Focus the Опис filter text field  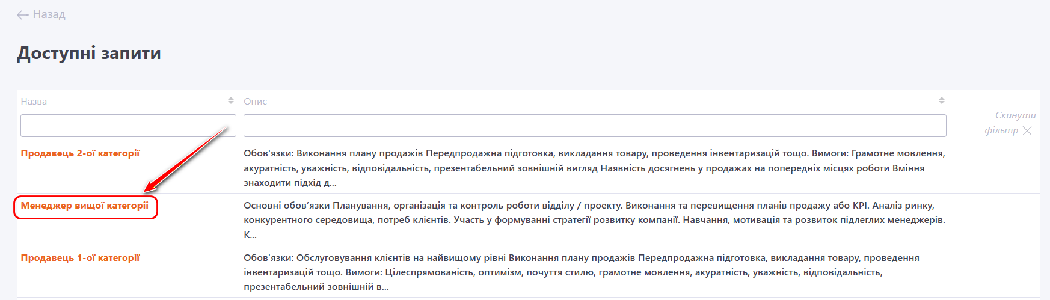(594, 126)
